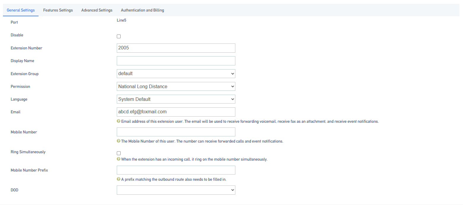Viewport: 463px width, 205px height.
Task: Focus the Display Name input field
Action: [176, 61]
